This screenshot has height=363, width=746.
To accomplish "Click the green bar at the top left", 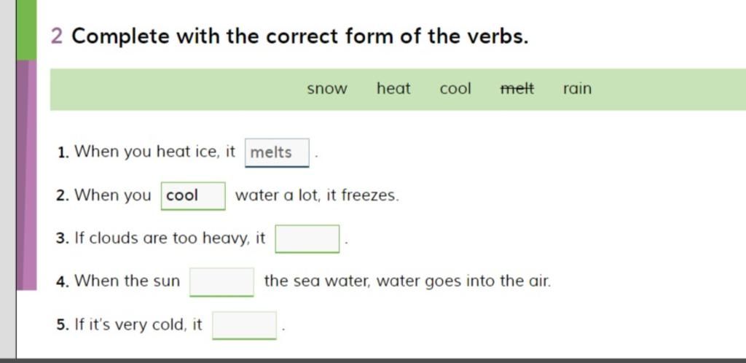I will click(26, 29).
